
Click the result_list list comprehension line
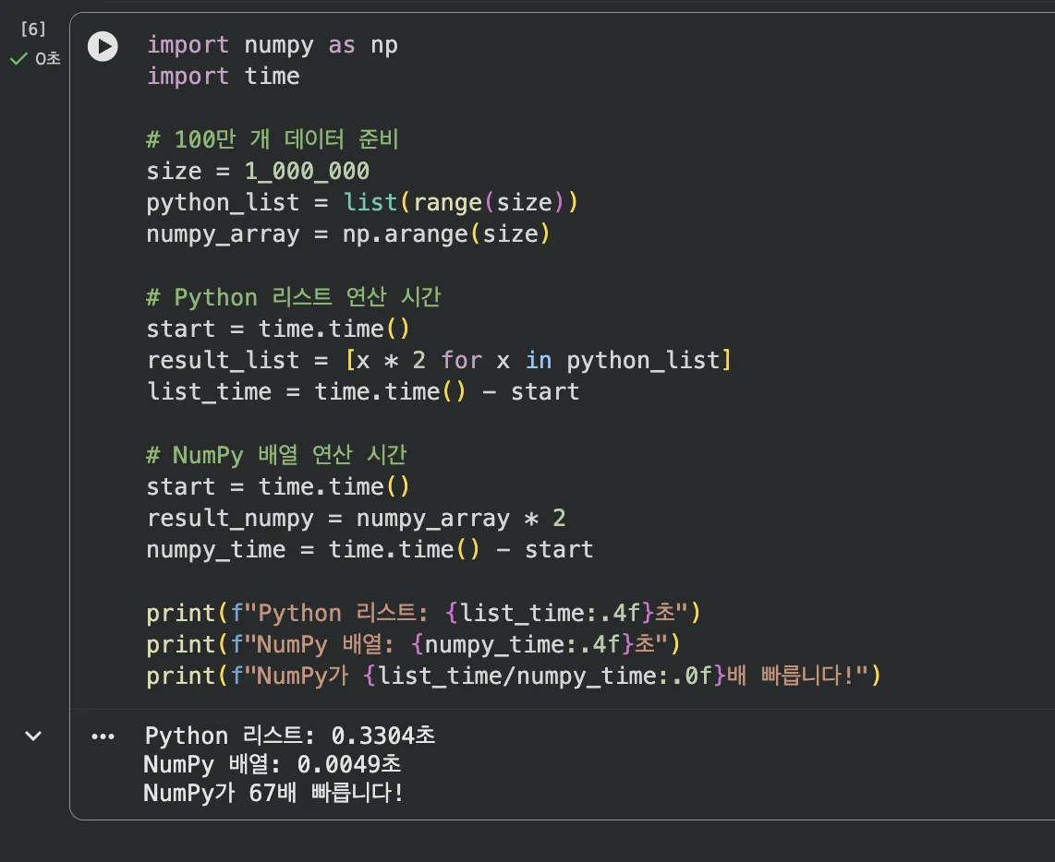tap(439, 360)
